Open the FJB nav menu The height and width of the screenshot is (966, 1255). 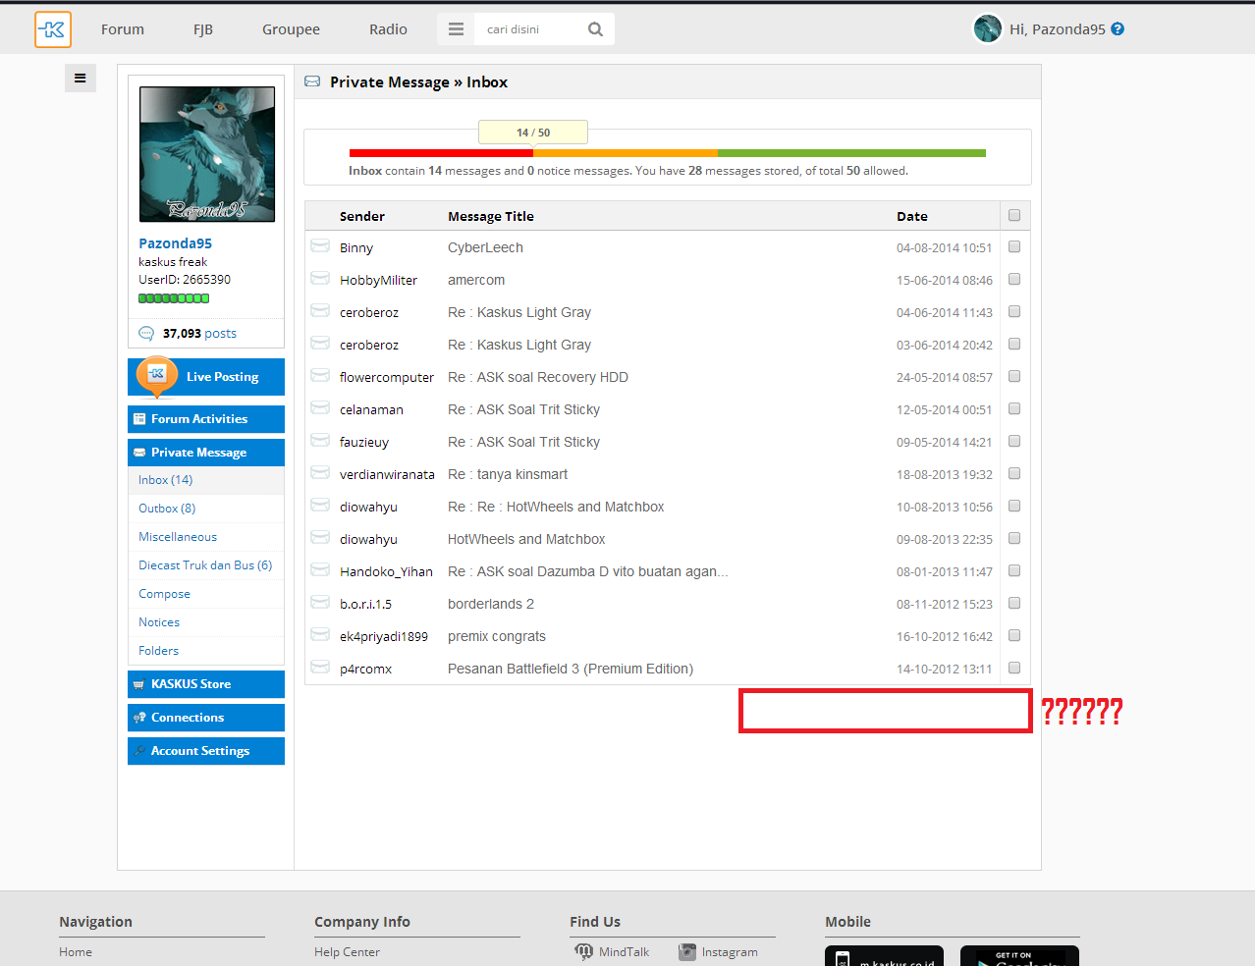tap(203, 29)
